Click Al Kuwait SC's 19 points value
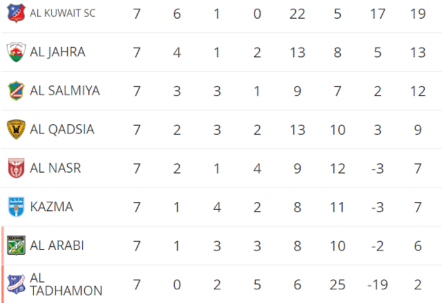442x303 pixels. point(415,13)
